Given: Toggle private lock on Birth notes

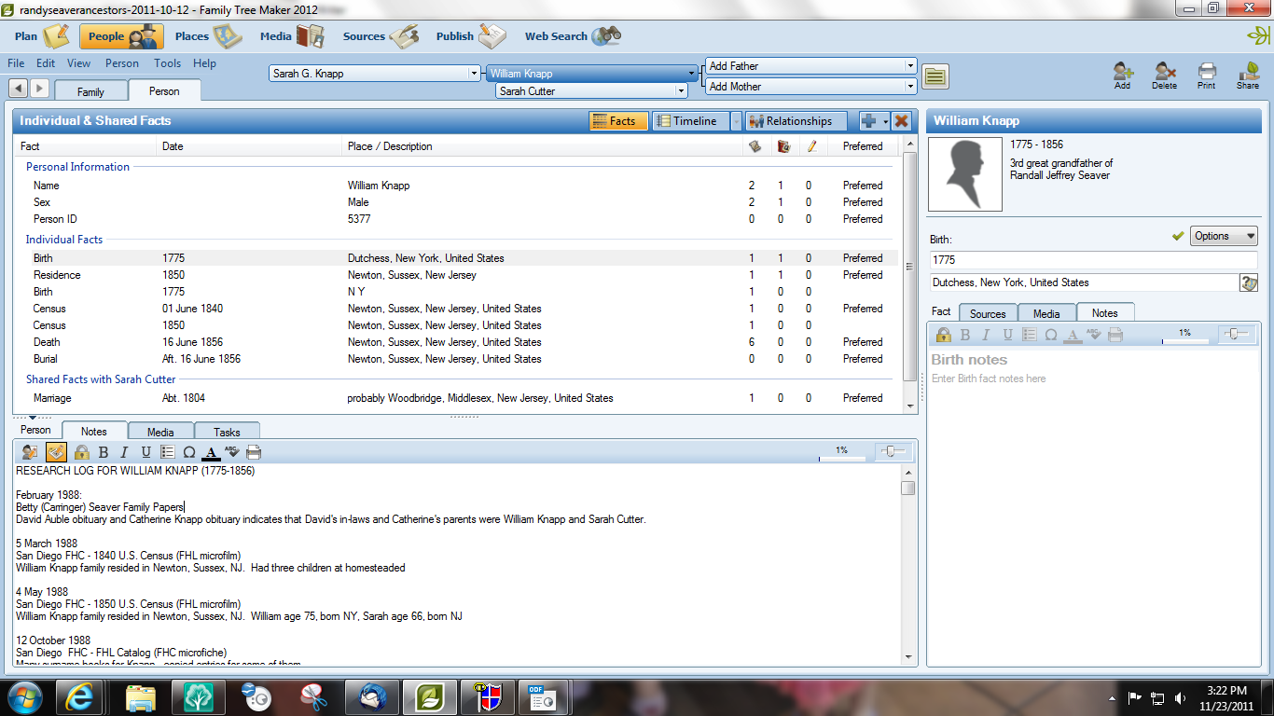Looking at the screenshot, I should pos(944,335).
